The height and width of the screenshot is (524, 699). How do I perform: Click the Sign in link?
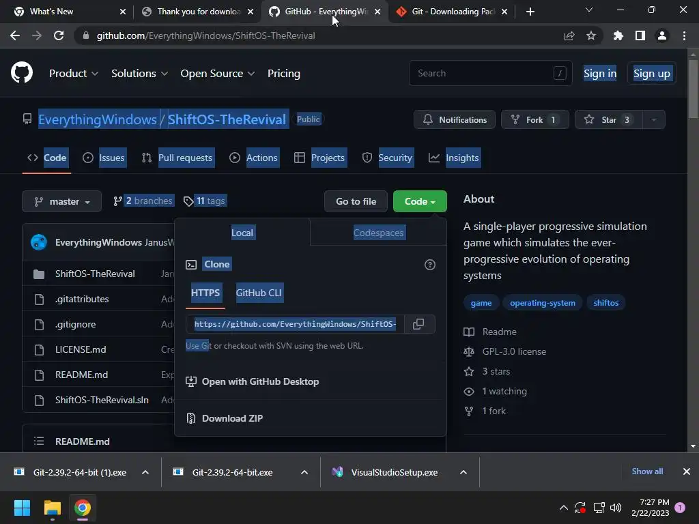pyautogui.click(x=600, y=74)
